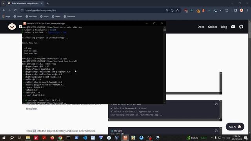Click the ENG language indicator

(228, 137)
